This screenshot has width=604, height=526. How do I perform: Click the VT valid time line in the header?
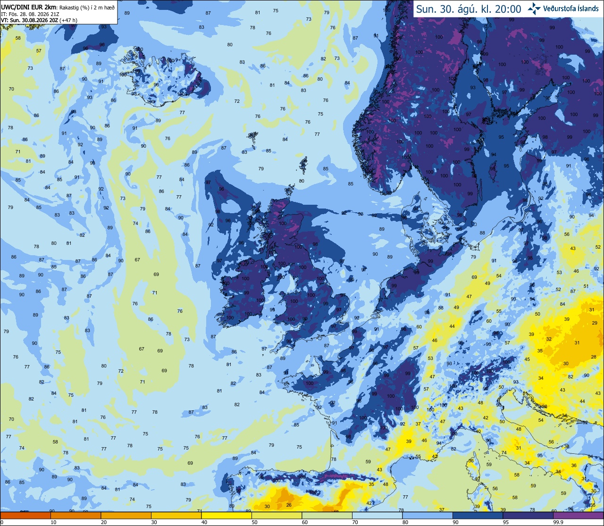tap(39, 20)
